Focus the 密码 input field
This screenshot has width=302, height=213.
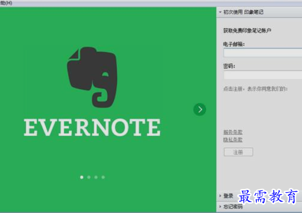263,75
